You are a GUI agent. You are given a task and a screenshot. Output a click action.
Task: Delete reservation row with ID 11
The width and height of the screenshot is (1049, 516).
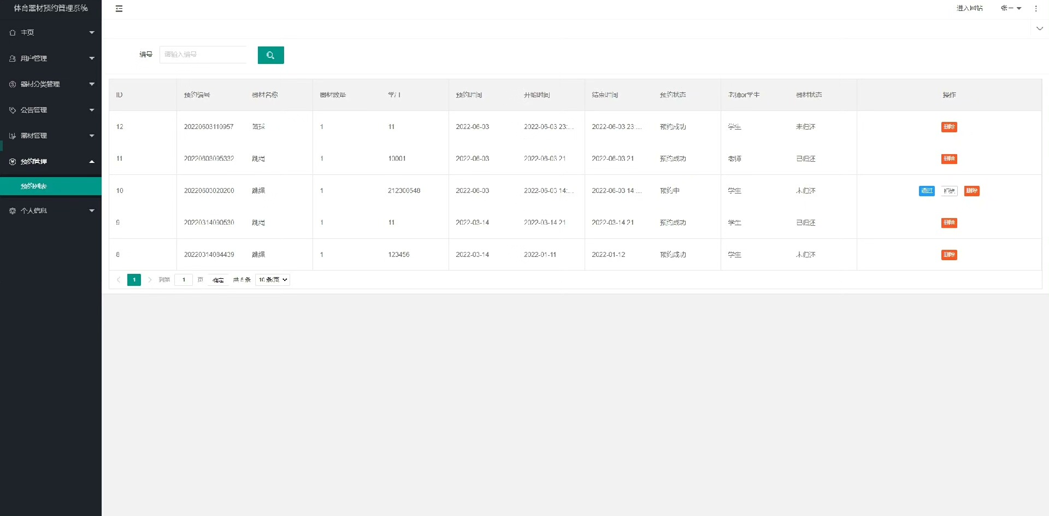[x=949, y=159]
